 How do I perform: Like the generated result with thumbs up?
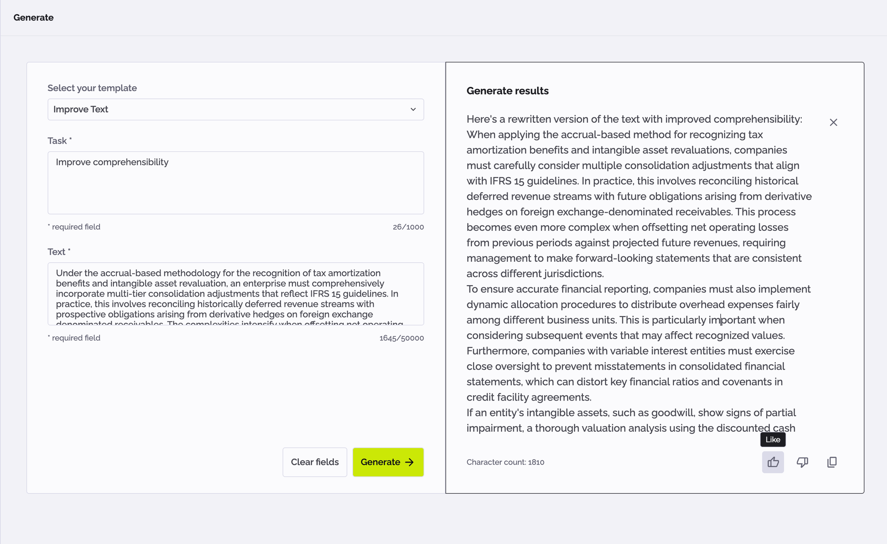[x=773, y=462]
